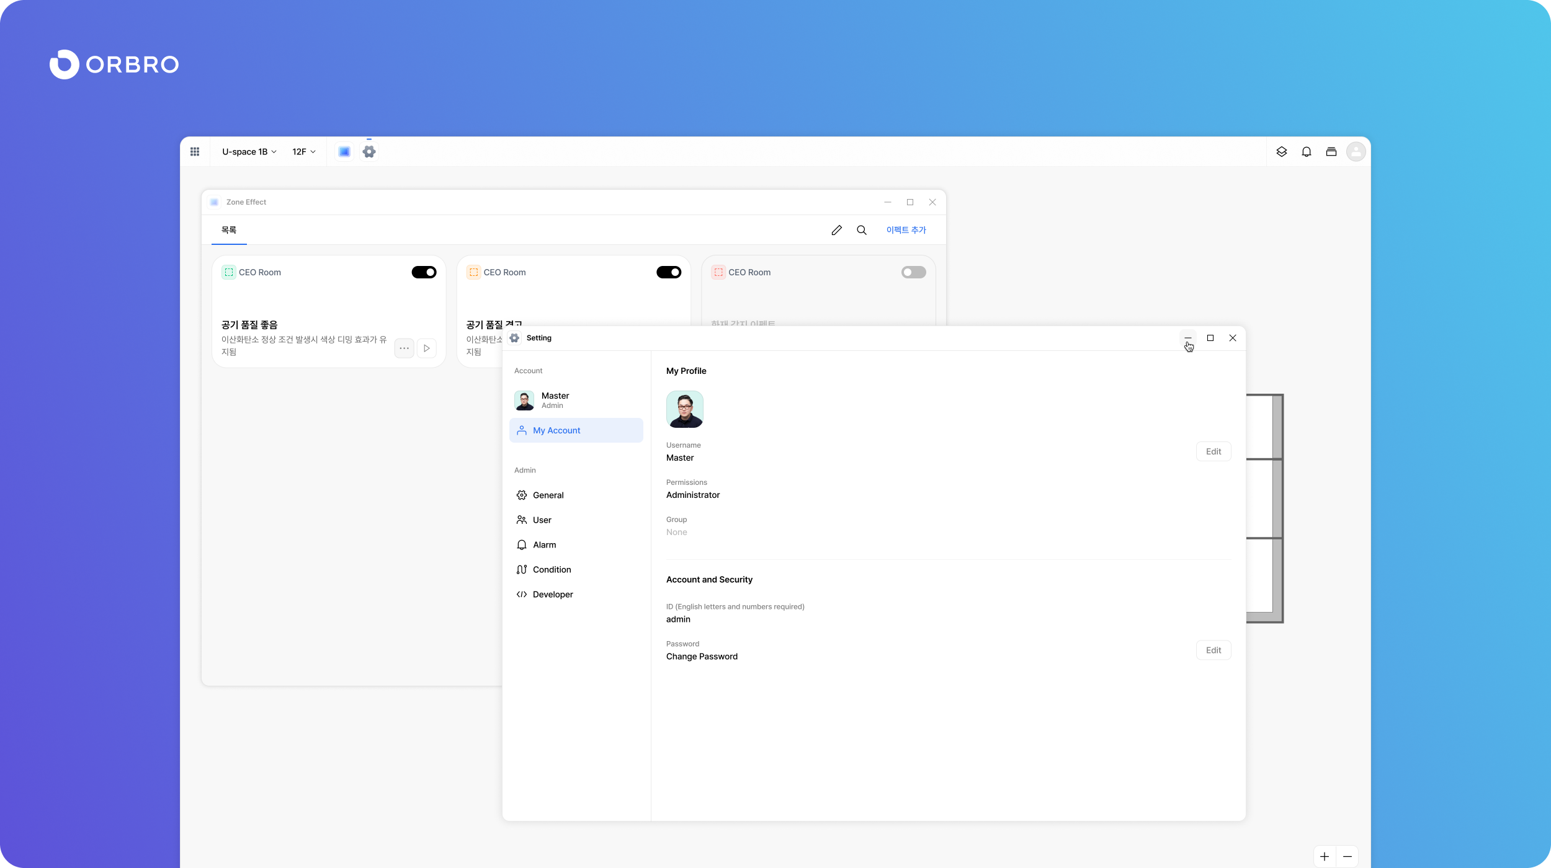
Task: Click the 이펙트 추가 link
Action: [x=906, y=230]
